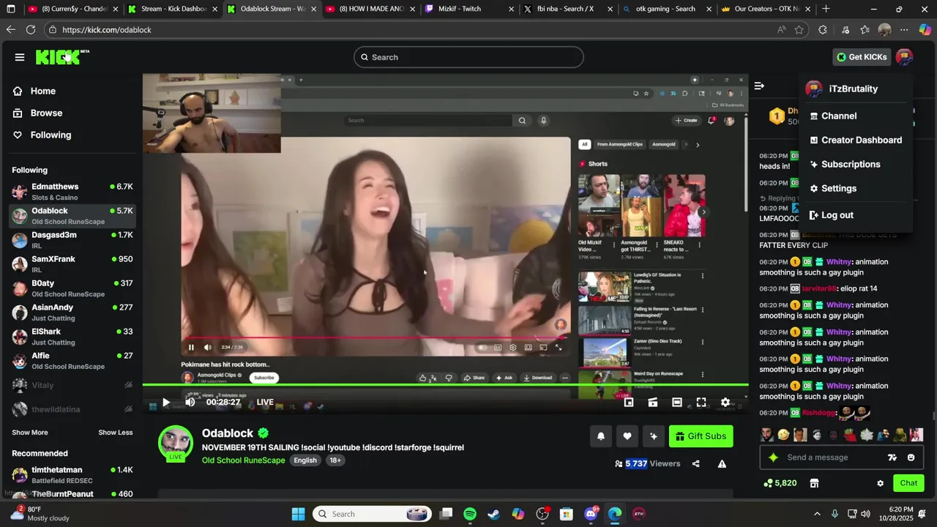This screenshot has height=527, width=937.
Task: Switch to Stream - Kick Dashboard tab
Action: tap(173, 9)
